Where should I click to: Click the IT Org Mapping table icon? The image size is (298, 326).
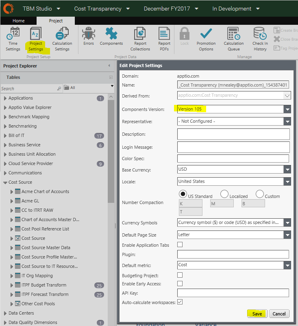coord(17,276)
